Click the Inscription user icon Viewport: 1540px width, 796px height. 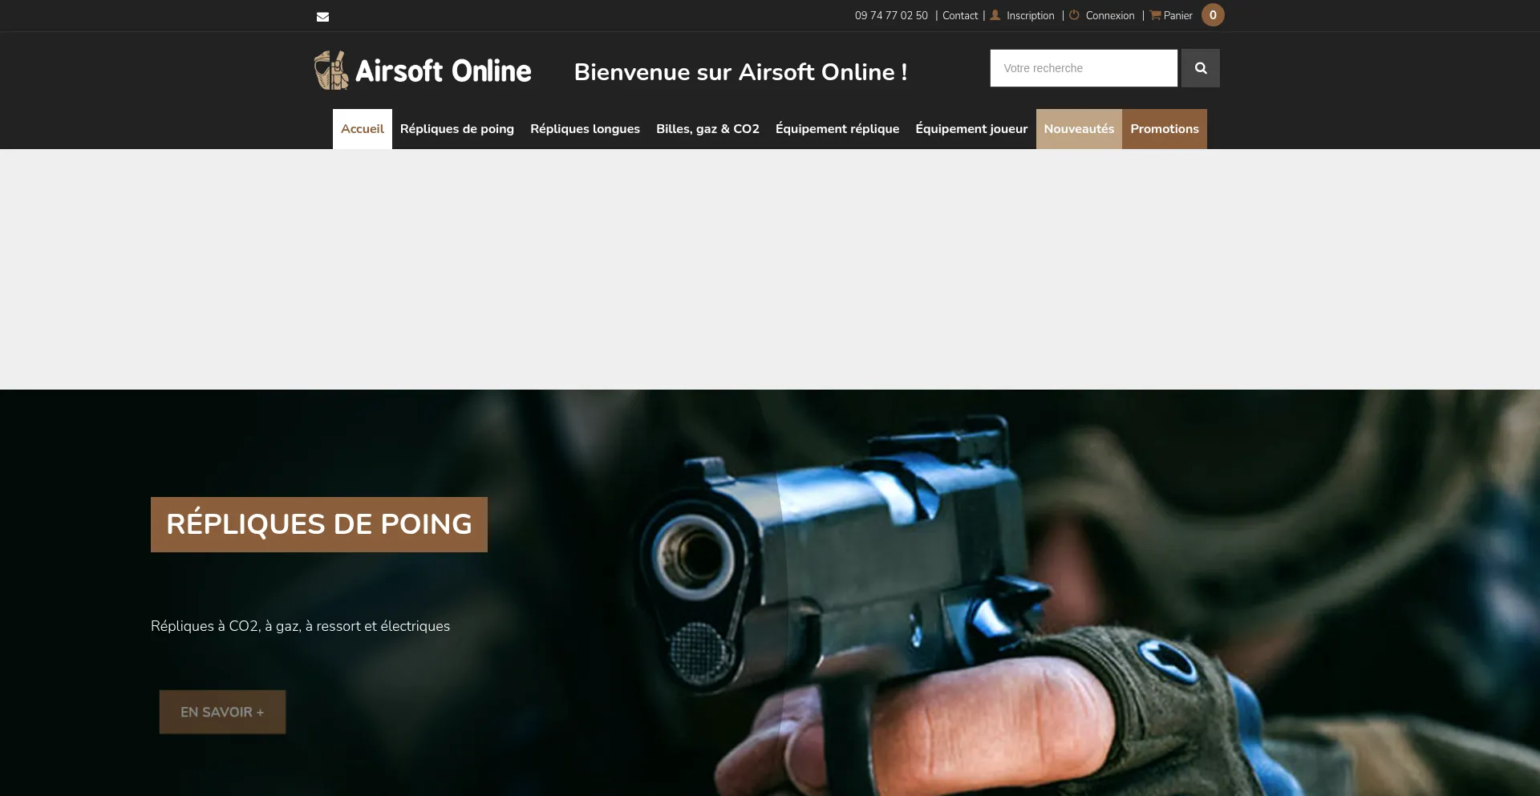click(995, 15)
